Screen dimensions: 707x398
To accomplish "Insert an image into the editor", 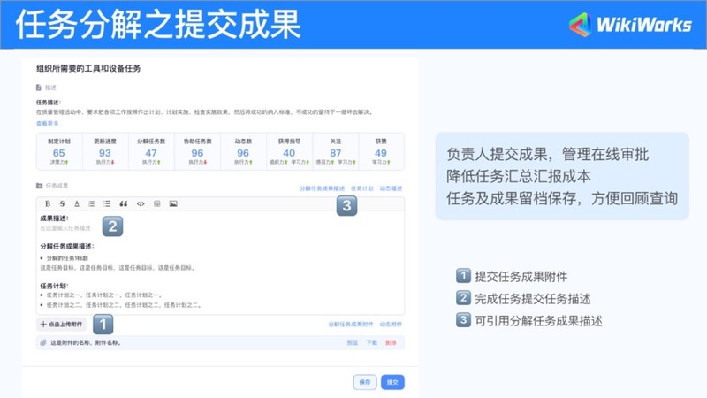I will point(173,203).
